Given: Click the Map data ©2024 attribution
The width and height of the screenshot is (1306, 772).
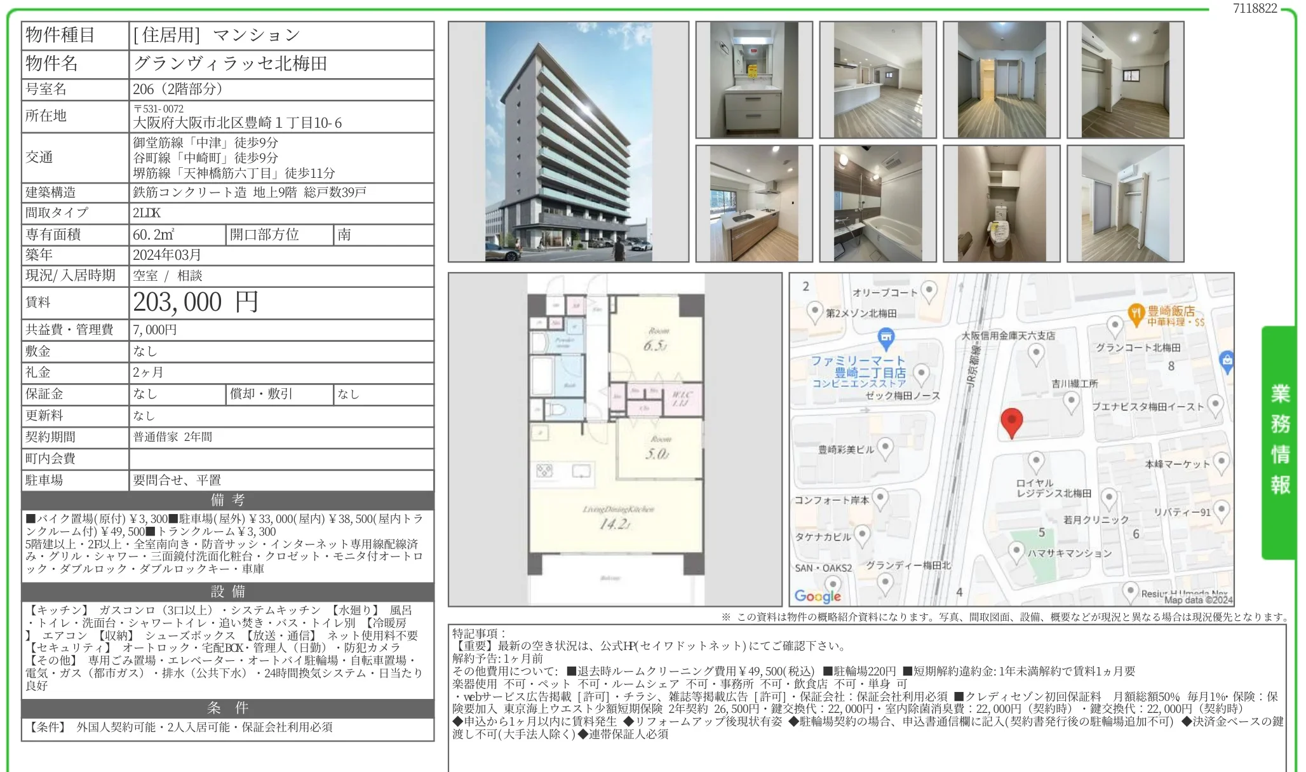Looking at the screenshot, I should click(1198, 599).
